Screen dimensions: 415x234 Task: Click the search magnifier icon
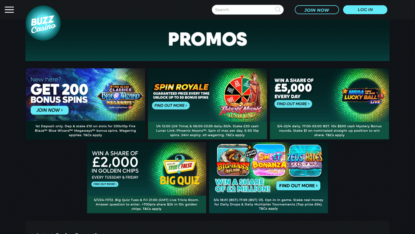278,10
